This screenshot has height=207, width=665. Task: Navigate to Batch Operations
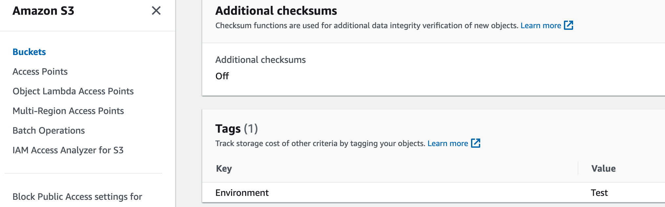tap(49, 130)
